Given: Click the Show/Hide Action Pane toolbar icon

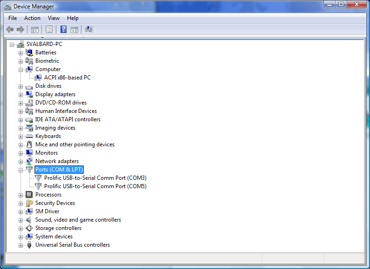Looking at the screenshot, I should 74,29.
